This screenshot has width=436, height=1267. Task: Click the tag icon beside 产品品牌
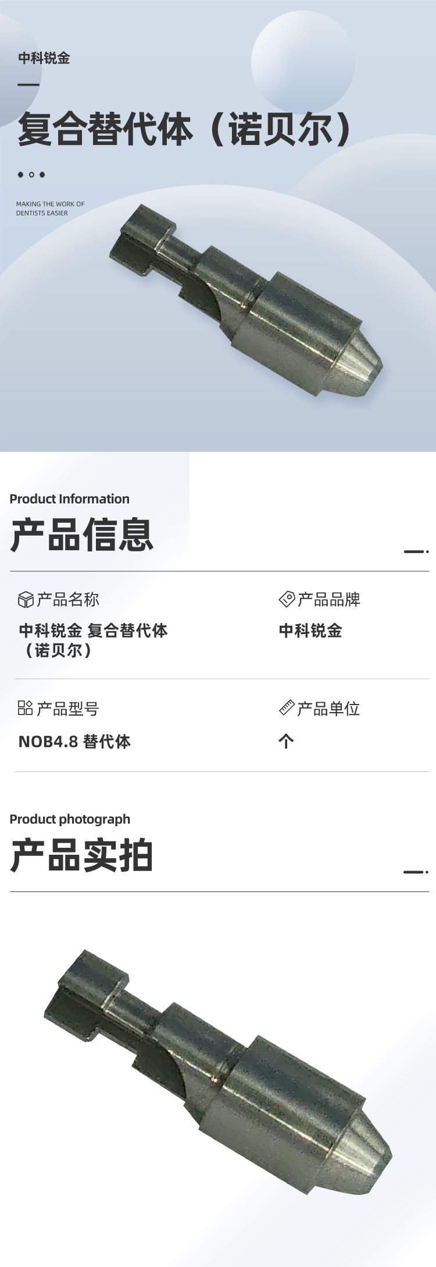tap(287, 599)
